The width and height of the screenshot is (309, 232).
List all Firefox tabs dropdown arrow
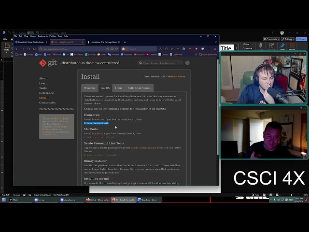(x=216, y=42)
